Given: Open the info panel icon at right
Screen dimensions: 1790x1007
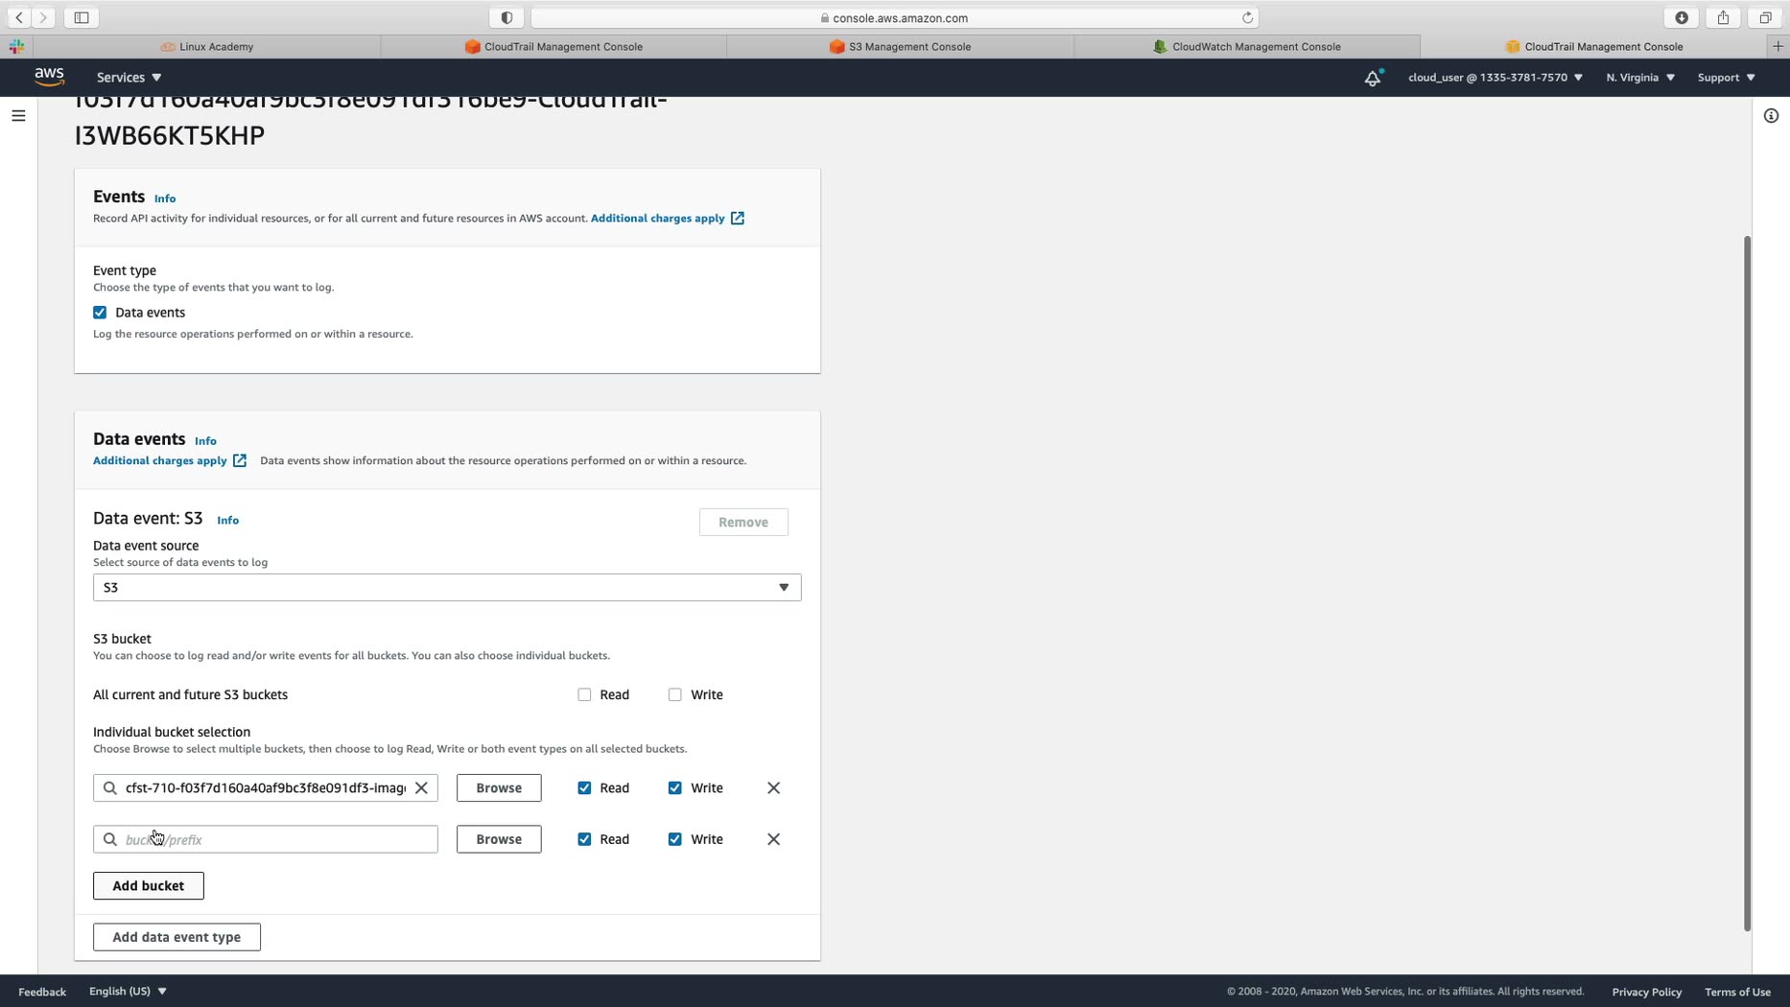Looking at the screenshot, I should pos(1771,116).
